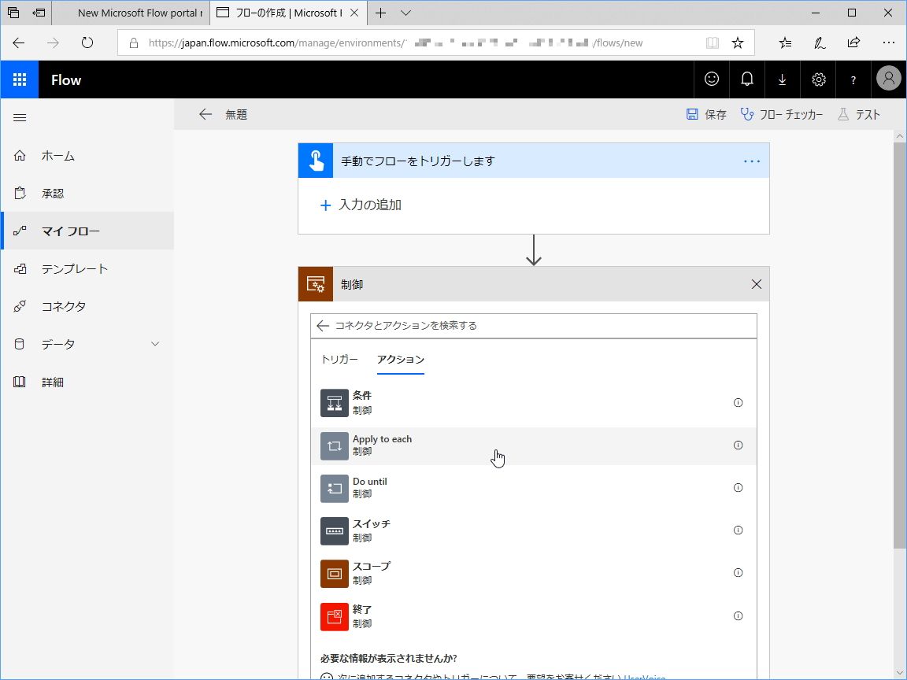
Task: Select Apply to each action
Action: point(533,445)
